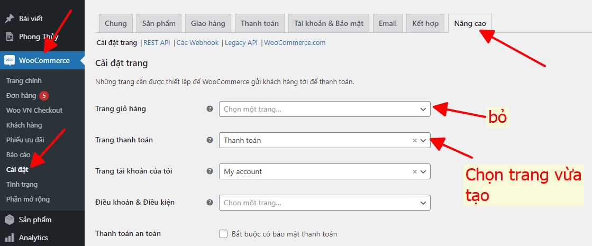Screen dimensions: 592x246
Task: Click the box icon next to Sản phẩm
Action: (x=10, y=220)
